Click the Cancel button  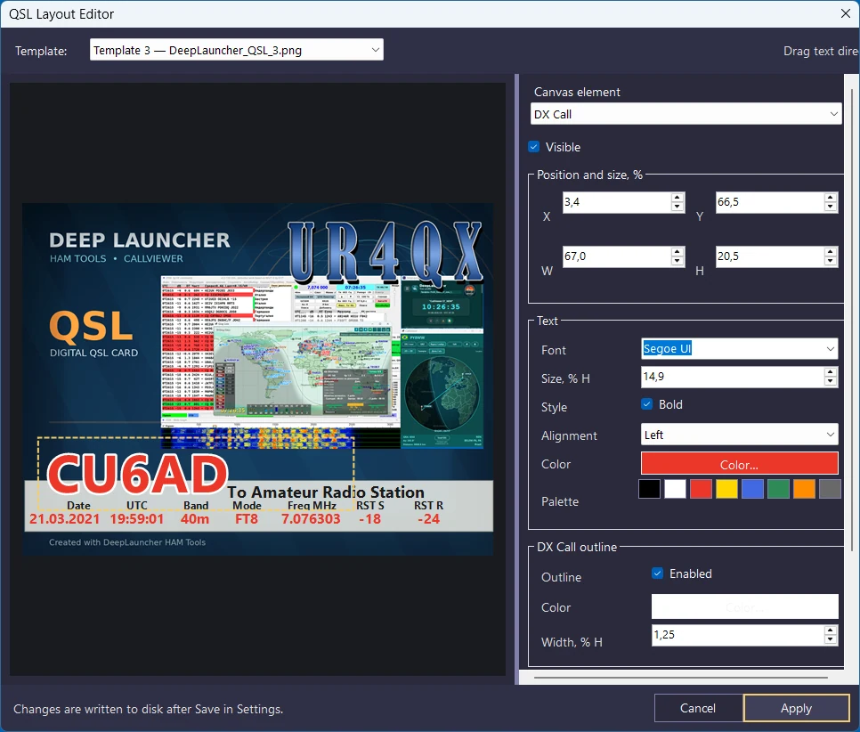coord(698,709)
